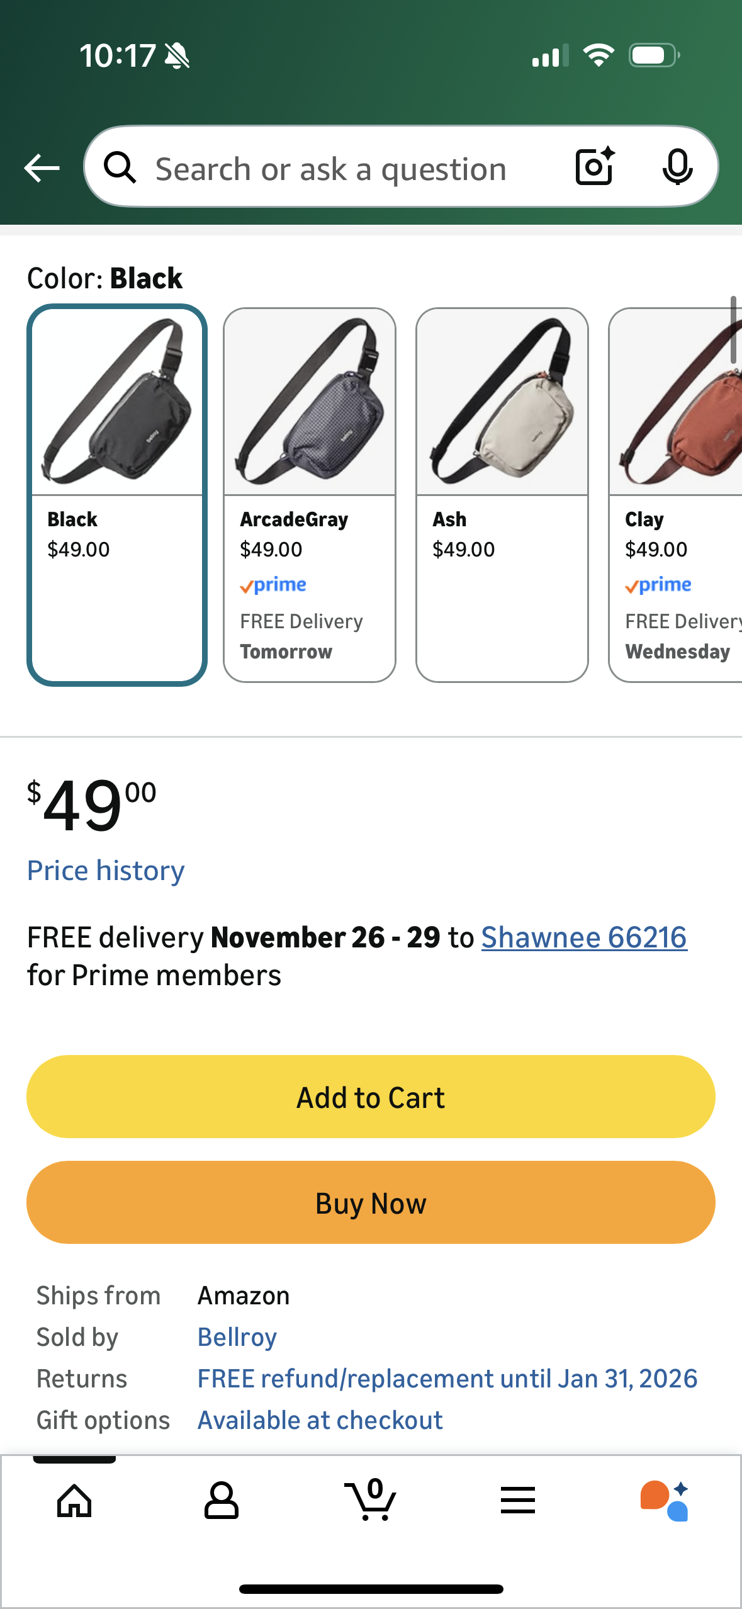Image resolution: width=742 pixels, height=1609 pixels.
Task: Go to the Home tab
Action: click(x=74, y=1500)
